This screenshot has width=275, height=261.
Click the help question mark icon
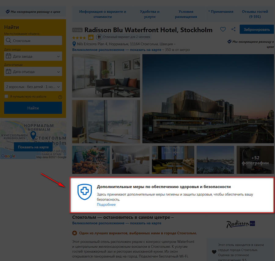(x=60, y=97)
